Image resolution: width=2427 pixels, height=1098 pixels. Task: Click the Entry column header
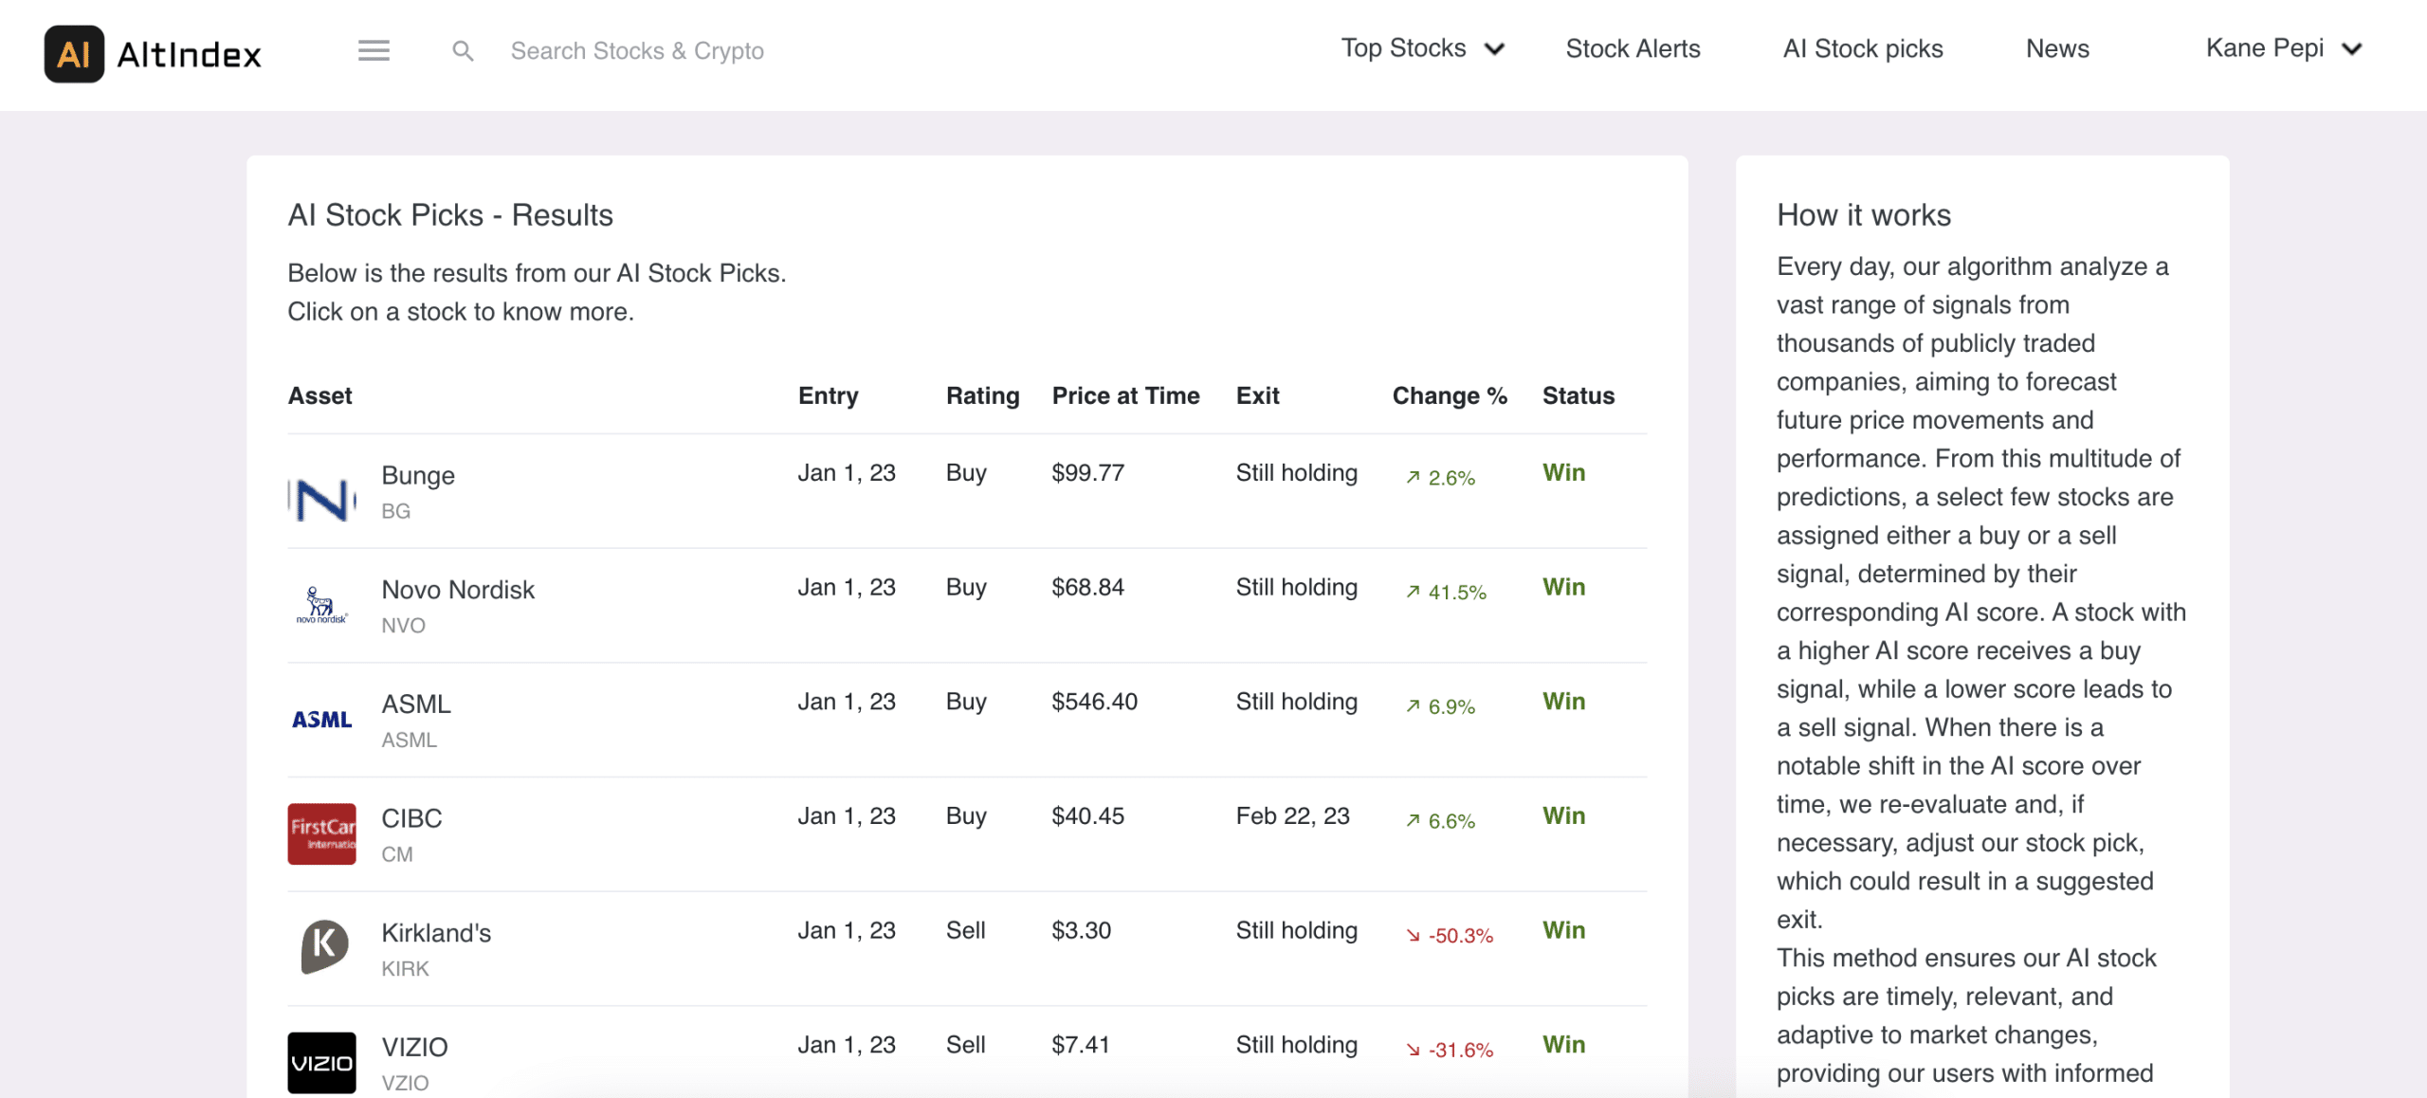click(829, 395)
